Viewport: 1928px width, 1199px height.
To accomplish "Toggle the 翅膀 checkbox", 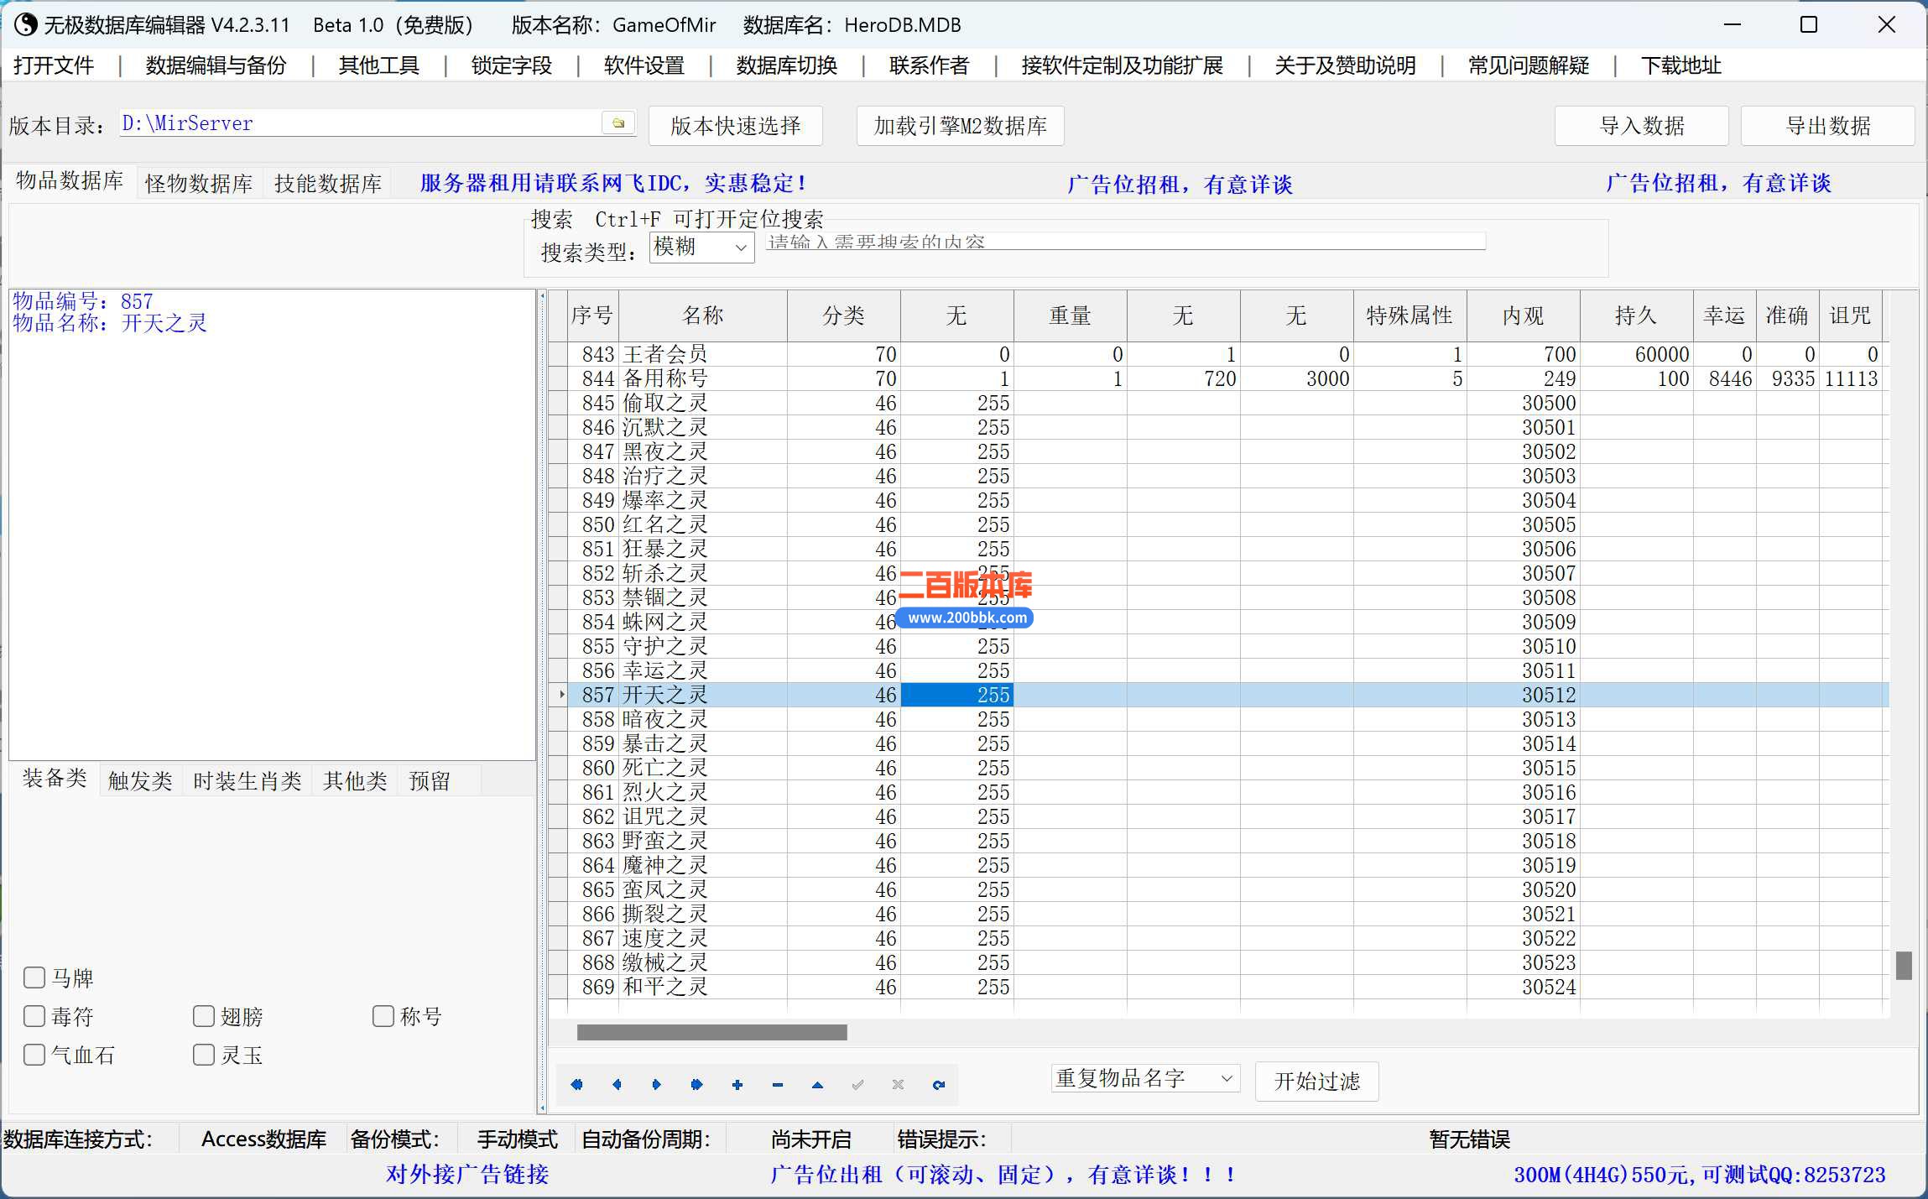I will (x=204, y=1016).
